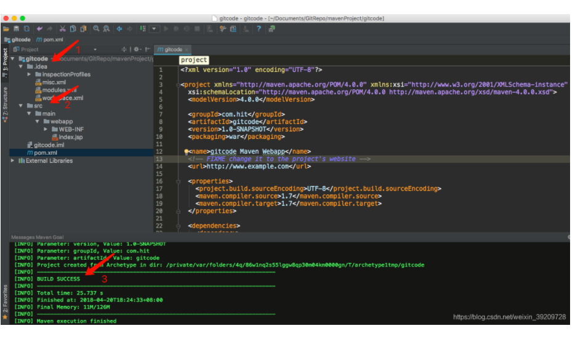Image resolution: width=575 pixels, height=339 pixels.
Task: Click the Back navigation arrow icon
Action: point(119,29)
